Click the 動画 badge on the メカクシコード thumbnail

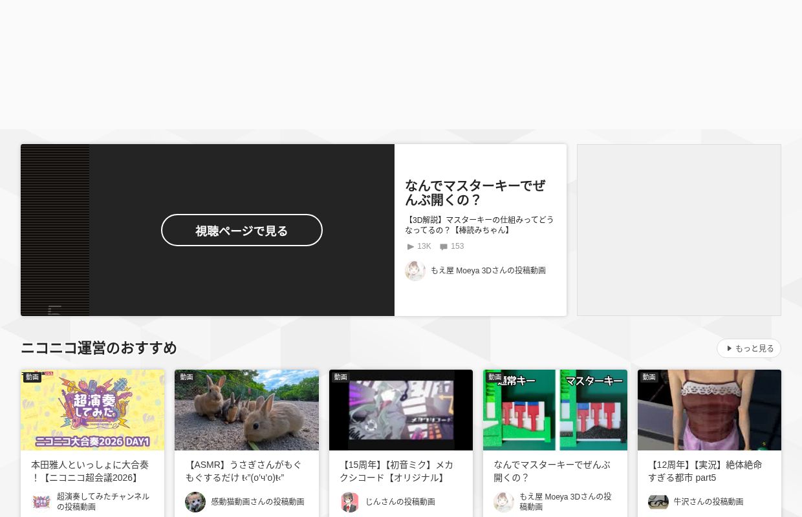tap(341, 377)
